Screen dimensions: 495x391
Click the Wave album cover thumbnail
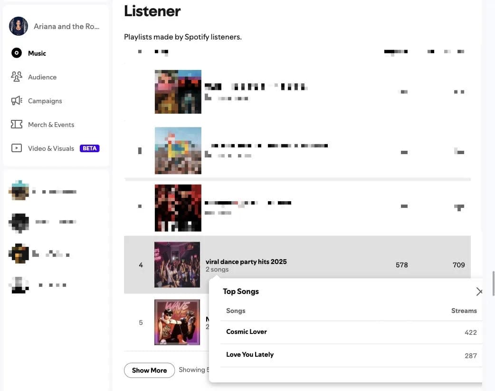(177, 322)
